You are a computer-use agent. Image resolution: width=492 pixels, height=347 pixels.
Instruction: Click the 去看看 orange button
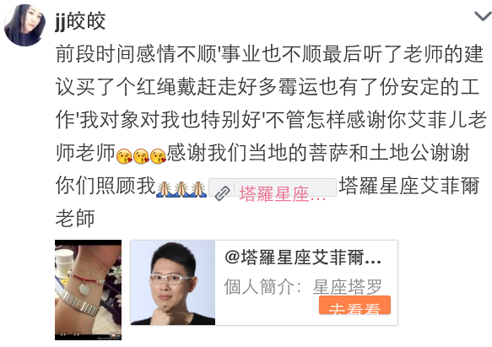pyautogui.click(x=355, y=305)
